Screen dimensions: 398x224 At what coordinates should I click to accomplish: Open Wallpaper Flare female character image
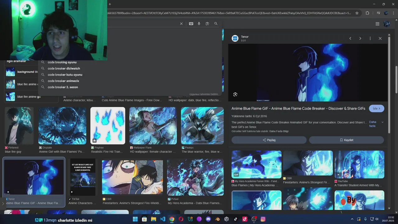click(153, 126)
